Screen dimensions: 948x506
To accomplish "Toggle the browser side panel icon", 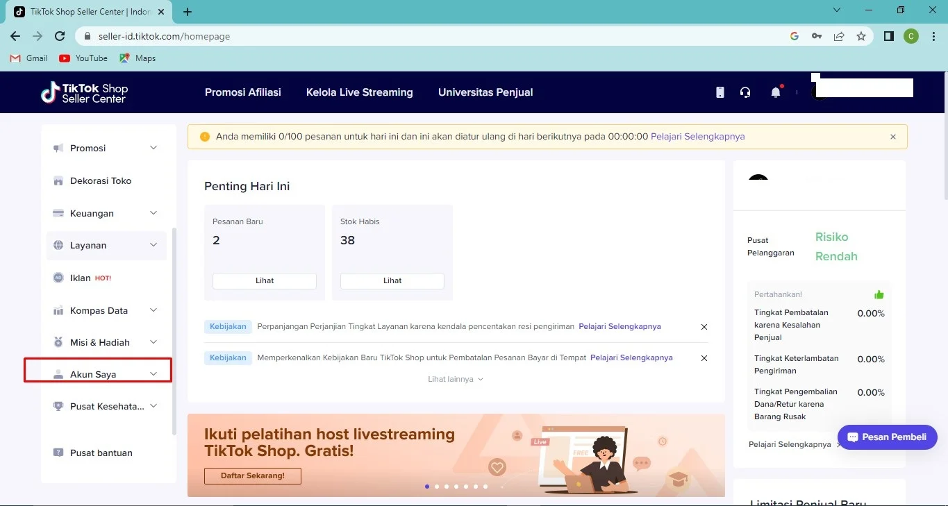I will 888,36.
